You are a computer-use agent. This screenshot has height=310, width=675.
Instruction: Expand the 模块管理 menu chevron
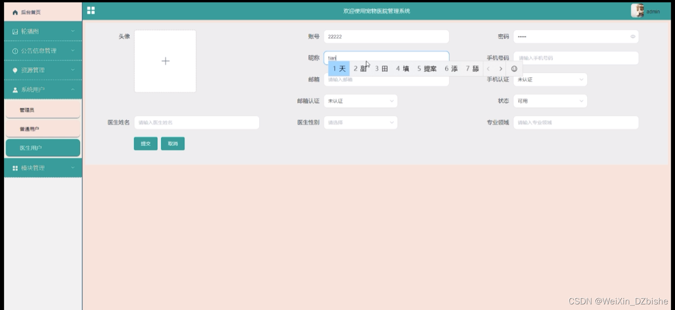point(73,168)
